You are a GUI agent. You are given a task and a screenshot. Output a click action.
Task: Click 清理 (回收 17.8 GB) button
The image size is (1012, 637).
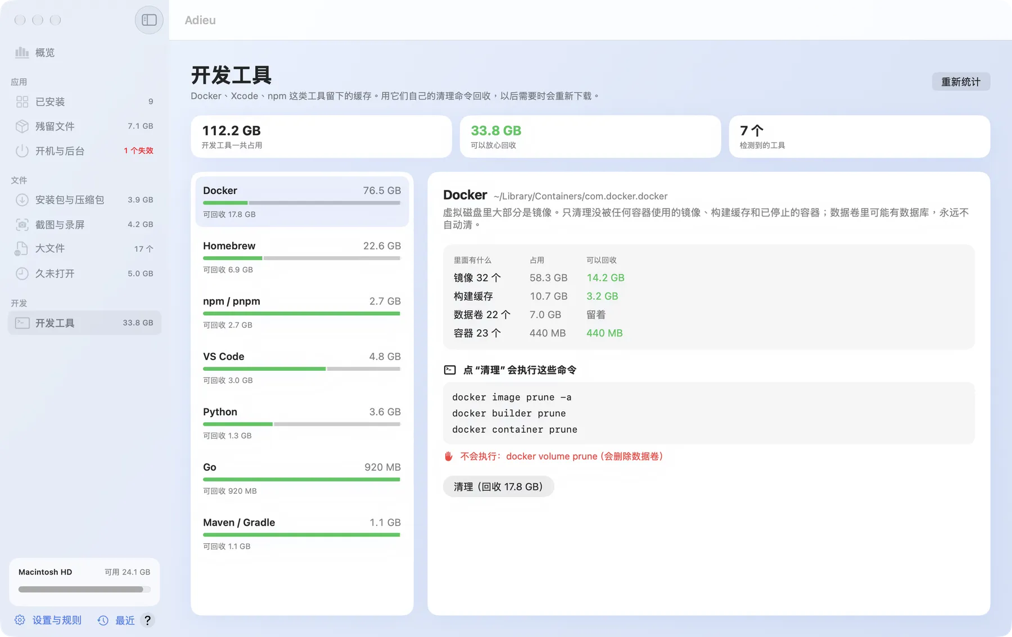(x=498, y=486)
